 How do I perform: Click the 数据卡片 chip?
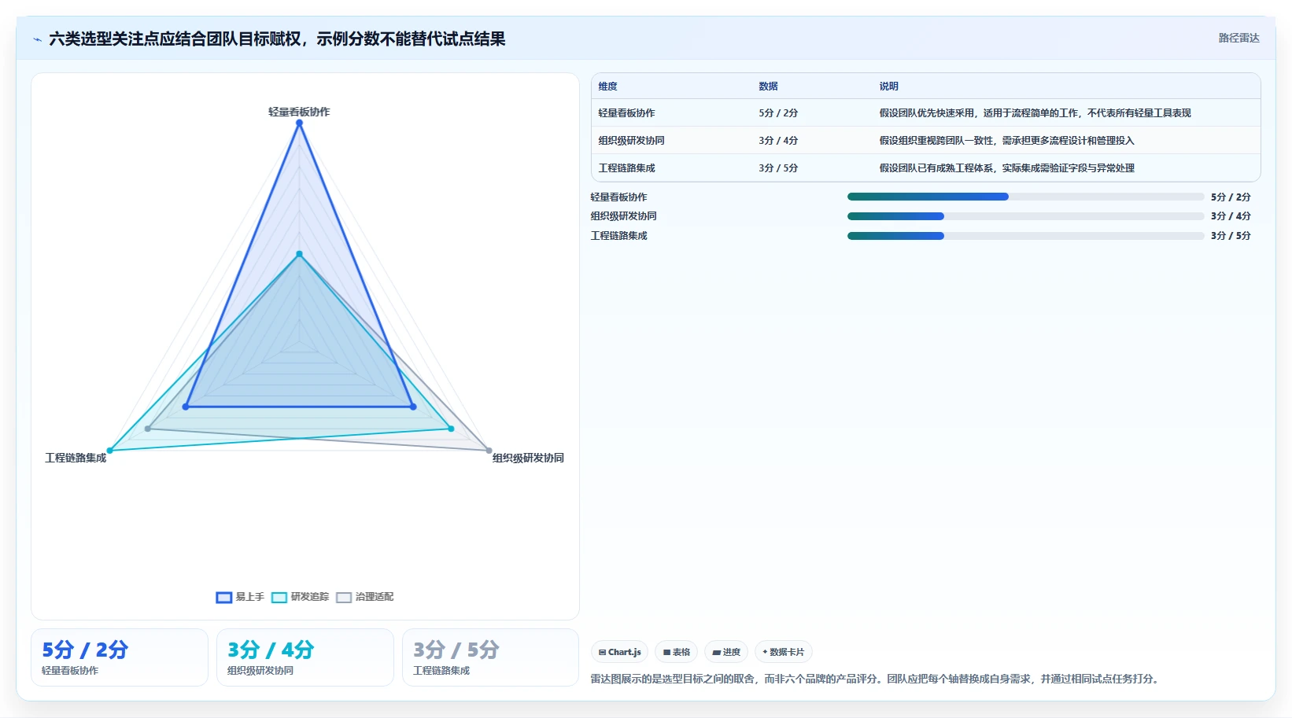[784, 652]
